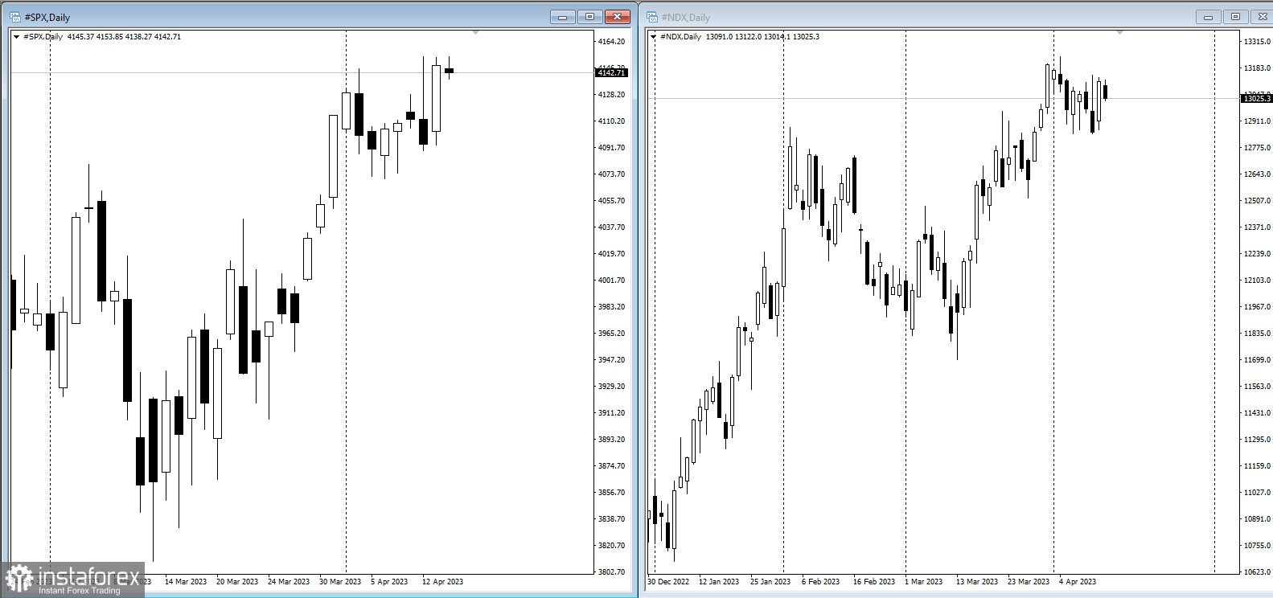This screenshot has height=598, width=1273.
Task: Click the 3856.70 price scale label
Action: 611,493
